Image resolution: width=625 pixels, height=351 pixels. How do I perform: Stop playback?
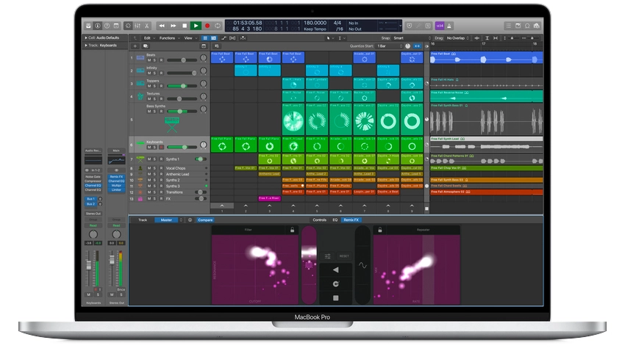(185, 26)
